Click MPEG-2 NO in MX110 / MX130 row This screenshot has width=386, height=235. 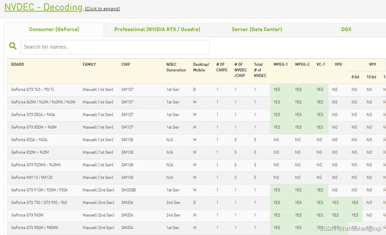click(298, 177)
